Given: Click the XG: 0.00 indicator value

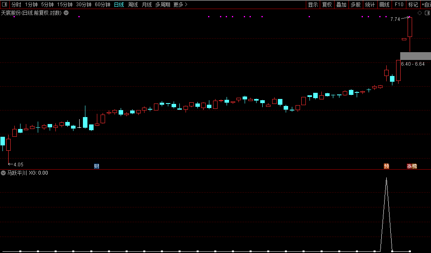Looking at the screenshot, I should 38,173.
